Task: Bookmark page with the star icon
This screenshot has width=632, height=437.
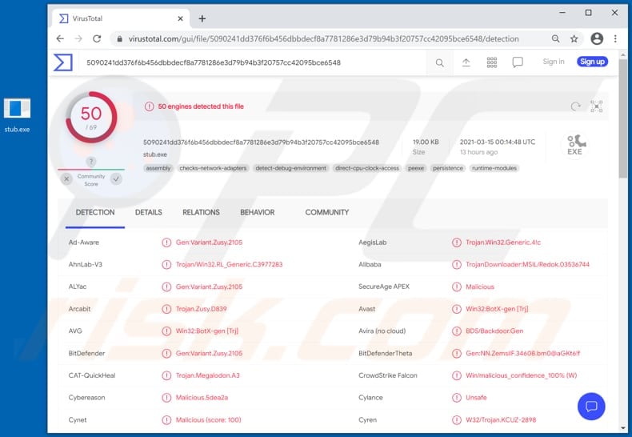Action: (x=574, y=38)
